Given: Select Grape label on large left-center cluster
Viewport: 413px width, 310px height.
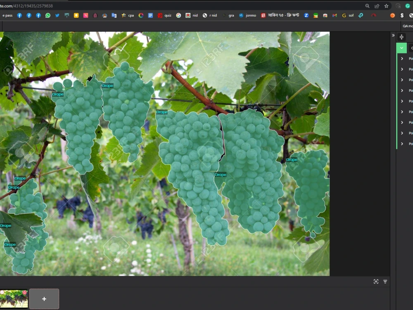Looking at the screenshot, I should point(162,112).
